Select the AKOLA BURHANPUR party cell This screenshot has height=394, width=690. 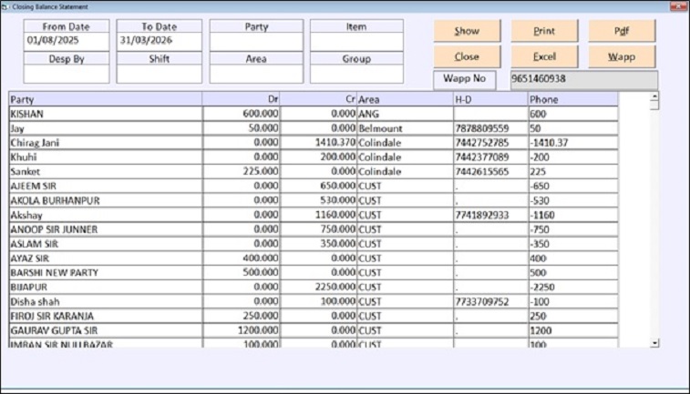click(106, 200)
